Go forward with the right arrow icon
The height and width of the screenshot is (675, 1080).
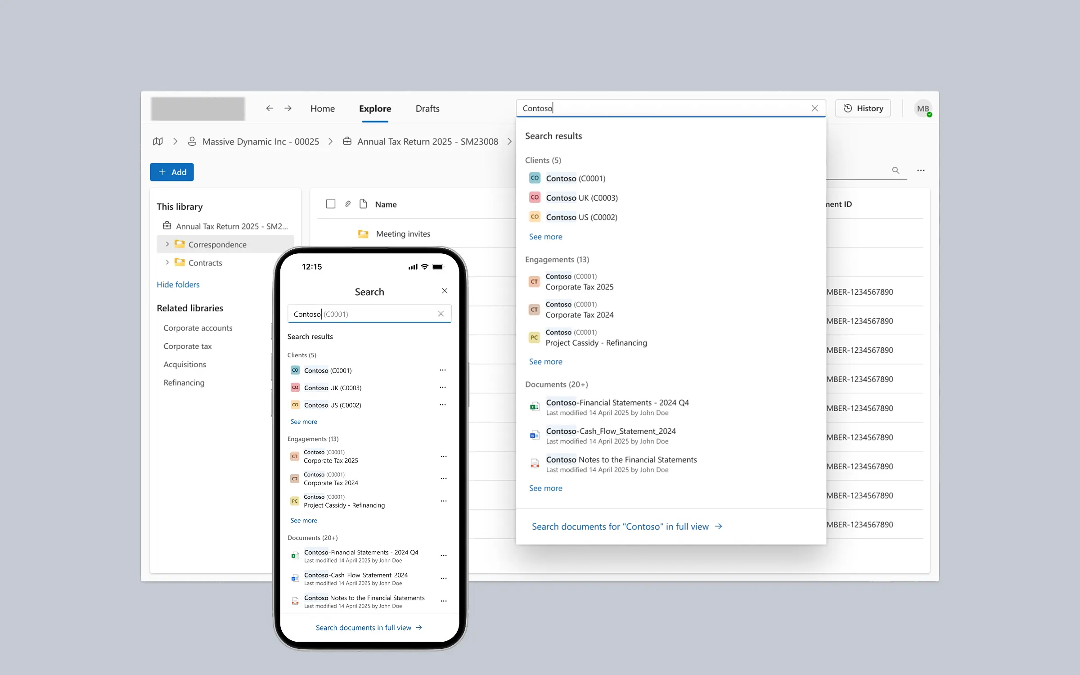click(x=288, y=108)
